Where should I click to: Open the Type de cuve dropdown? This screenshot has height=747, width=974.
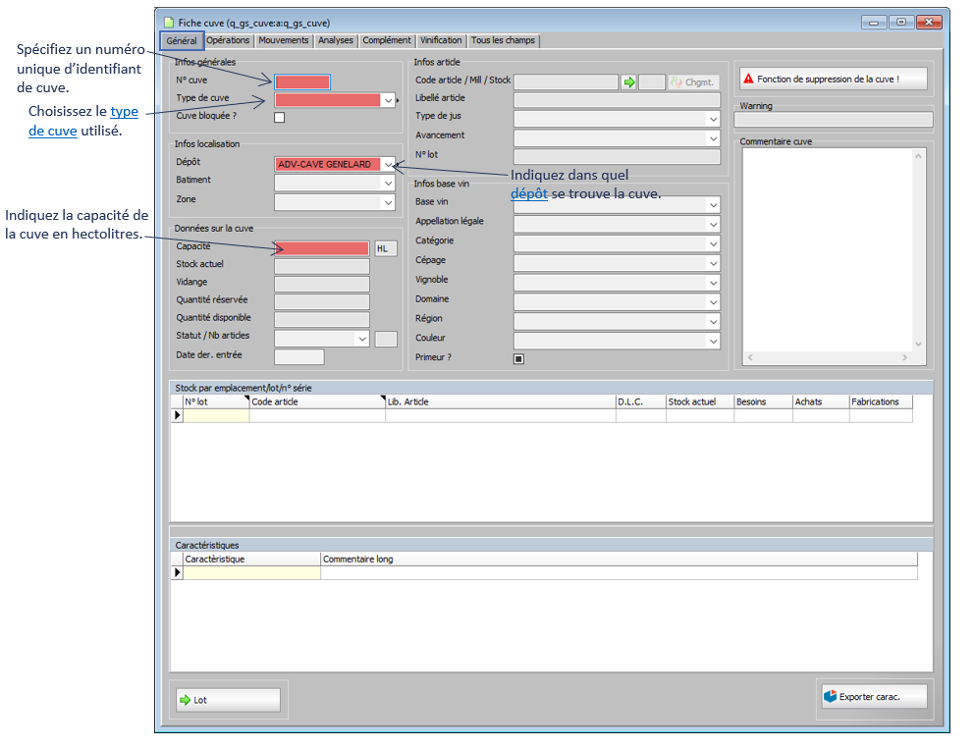pos(388,100)
